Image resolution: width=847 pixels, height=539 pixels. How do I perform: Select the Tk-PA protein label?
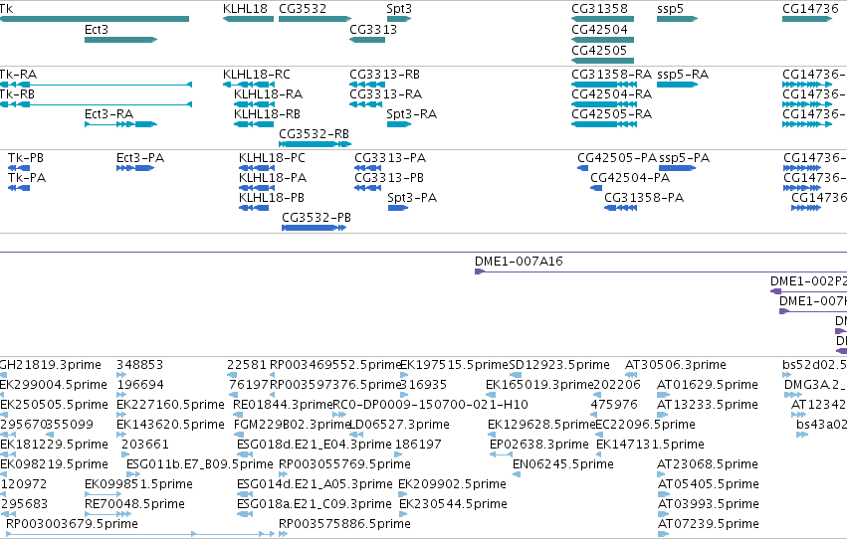27,178
